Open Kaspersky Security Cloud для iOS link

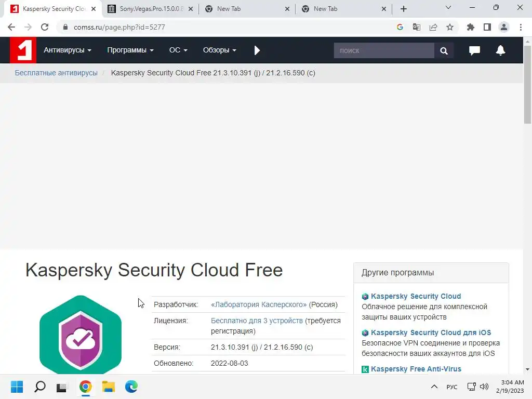(x=431, y=332)
